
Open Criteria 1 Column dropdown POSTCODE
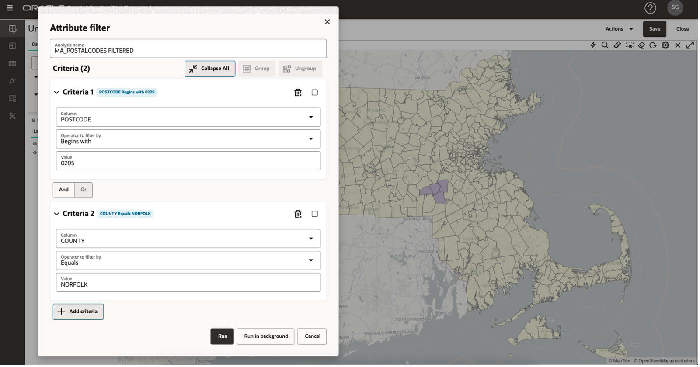[189, 118]
